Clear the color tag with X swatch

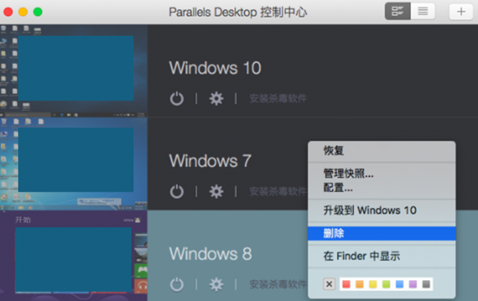329,284
